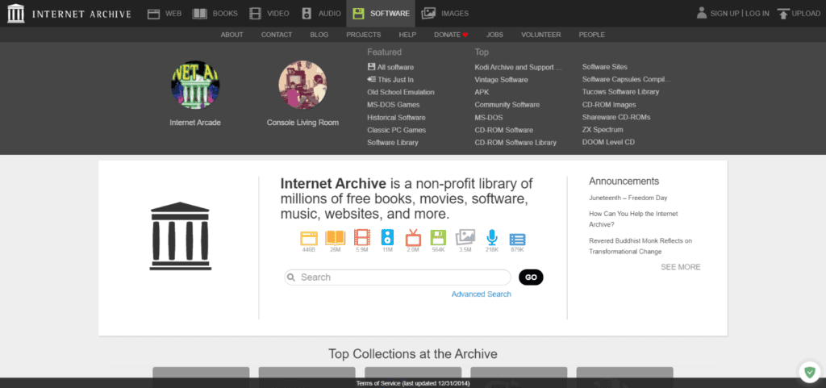826x388 pixels.
Task: Open the Revered Buddhist Monk announcement
Action: pyautogui.click(x=640, y=246)
